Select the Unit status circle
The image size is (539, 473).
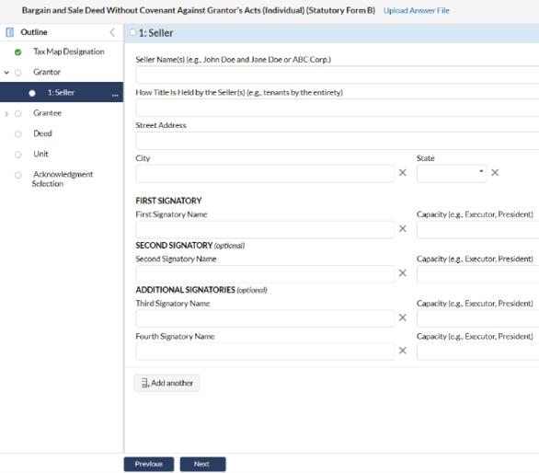pos(17,155)
